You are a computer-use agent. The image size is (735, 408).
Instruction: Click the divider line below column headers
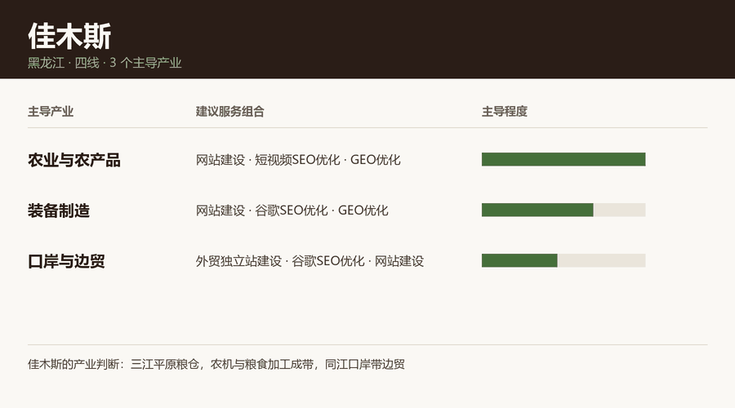(367, 127)
